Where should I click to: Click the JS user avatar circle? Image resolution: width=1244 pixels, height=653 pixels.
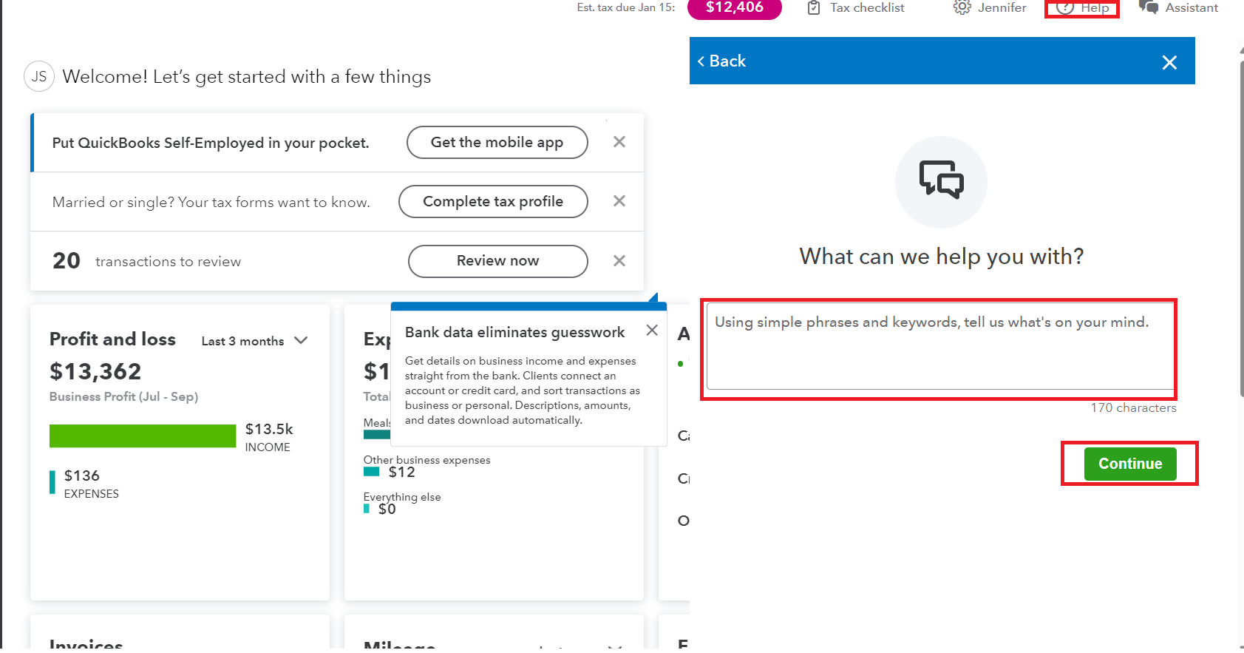(39, 76)
